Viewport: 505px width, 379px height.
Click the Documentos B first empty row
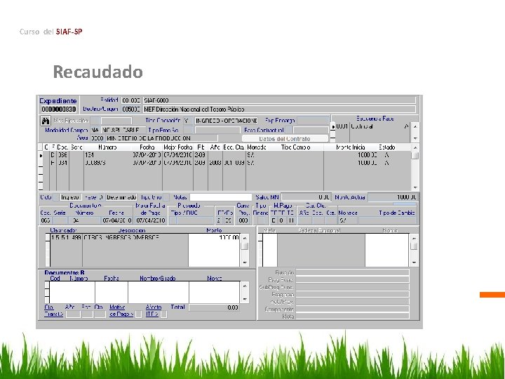point(145,285)
